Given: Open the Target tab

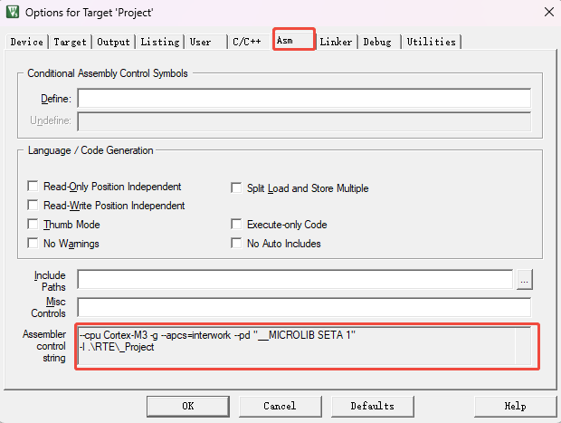Looking at the screenshot, I should [x=70, y=42].
